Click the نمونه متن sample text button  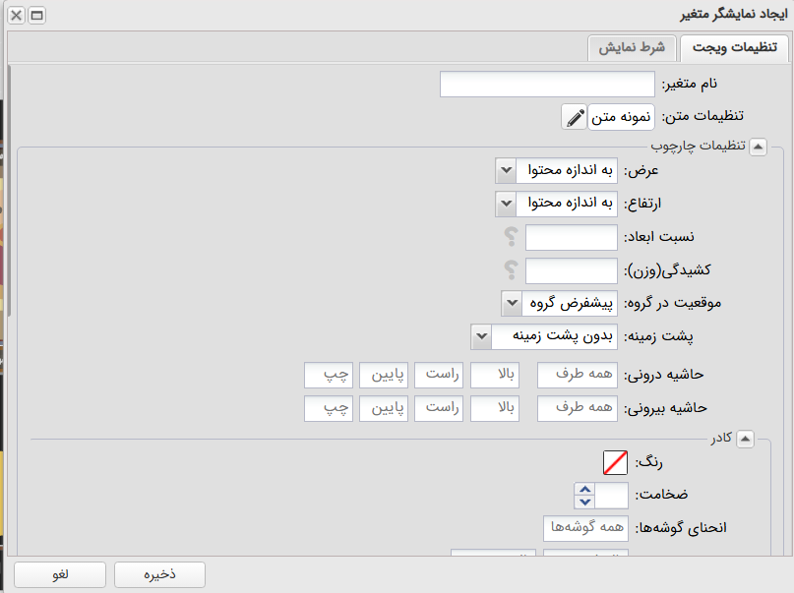[x=621, y=117]
